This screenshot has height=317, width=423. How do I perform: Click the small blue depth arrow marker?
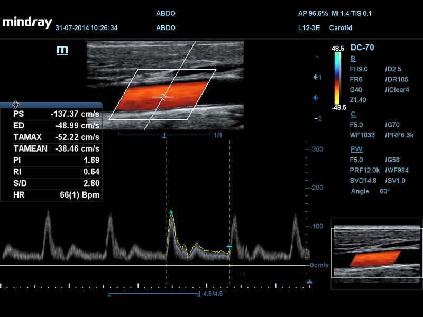(x=315, y=98)
